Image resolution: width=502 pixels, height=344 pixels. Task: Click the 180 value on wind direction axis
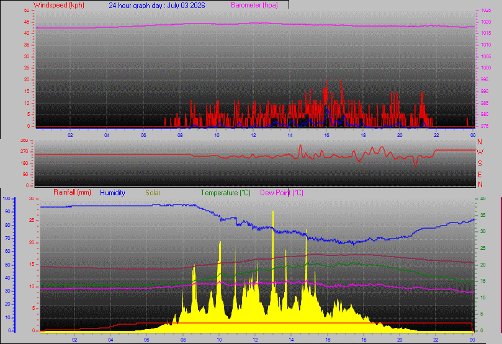pos(24,163)
